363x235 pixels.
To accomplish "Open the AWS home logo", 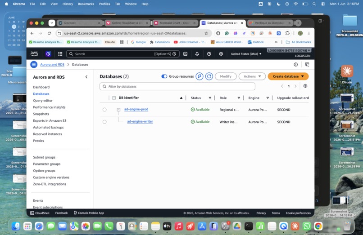I will point(34,53).
